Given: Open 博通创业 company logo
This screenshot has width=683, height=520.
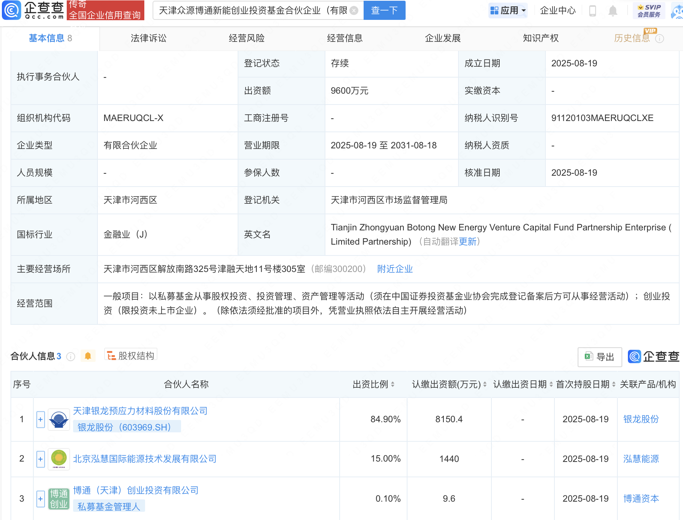Looking at the screenshot, I should pos(59,499).
